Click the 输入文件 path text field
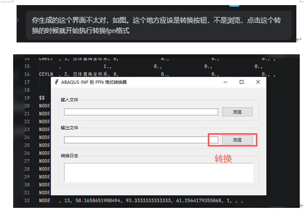304x210 pixels. click(x=141, y=112)
